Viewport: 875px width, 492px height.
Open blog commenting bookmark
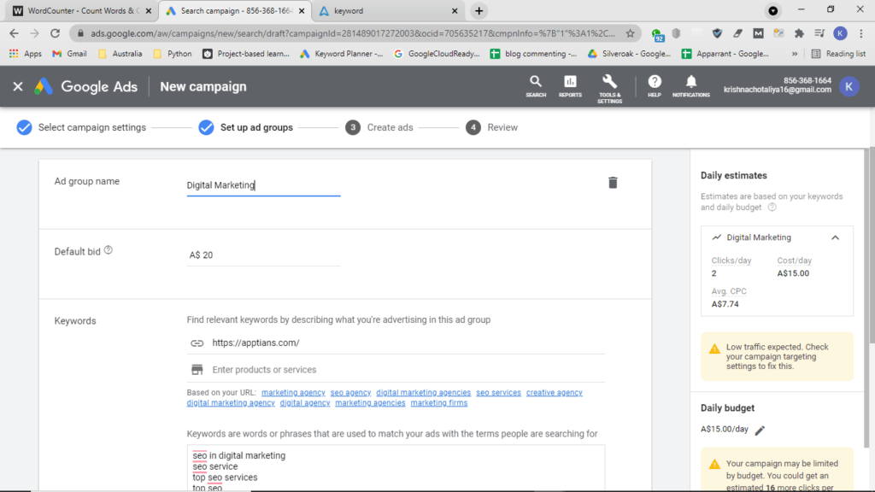tap(533, 54)
